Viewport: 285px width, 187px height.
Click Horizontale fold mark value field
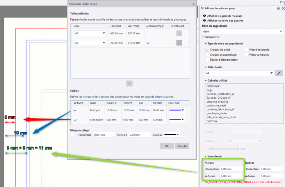pos(104,135)
